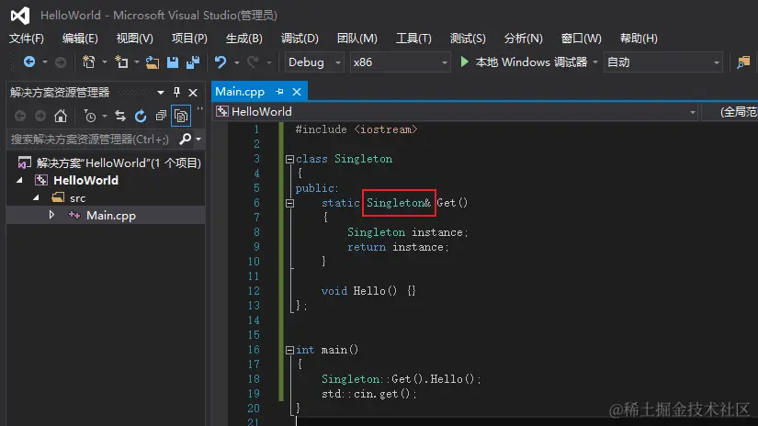Open the 窗口(W) menu
The width and height of the screenshot is (758, 426).
(582, 39)
